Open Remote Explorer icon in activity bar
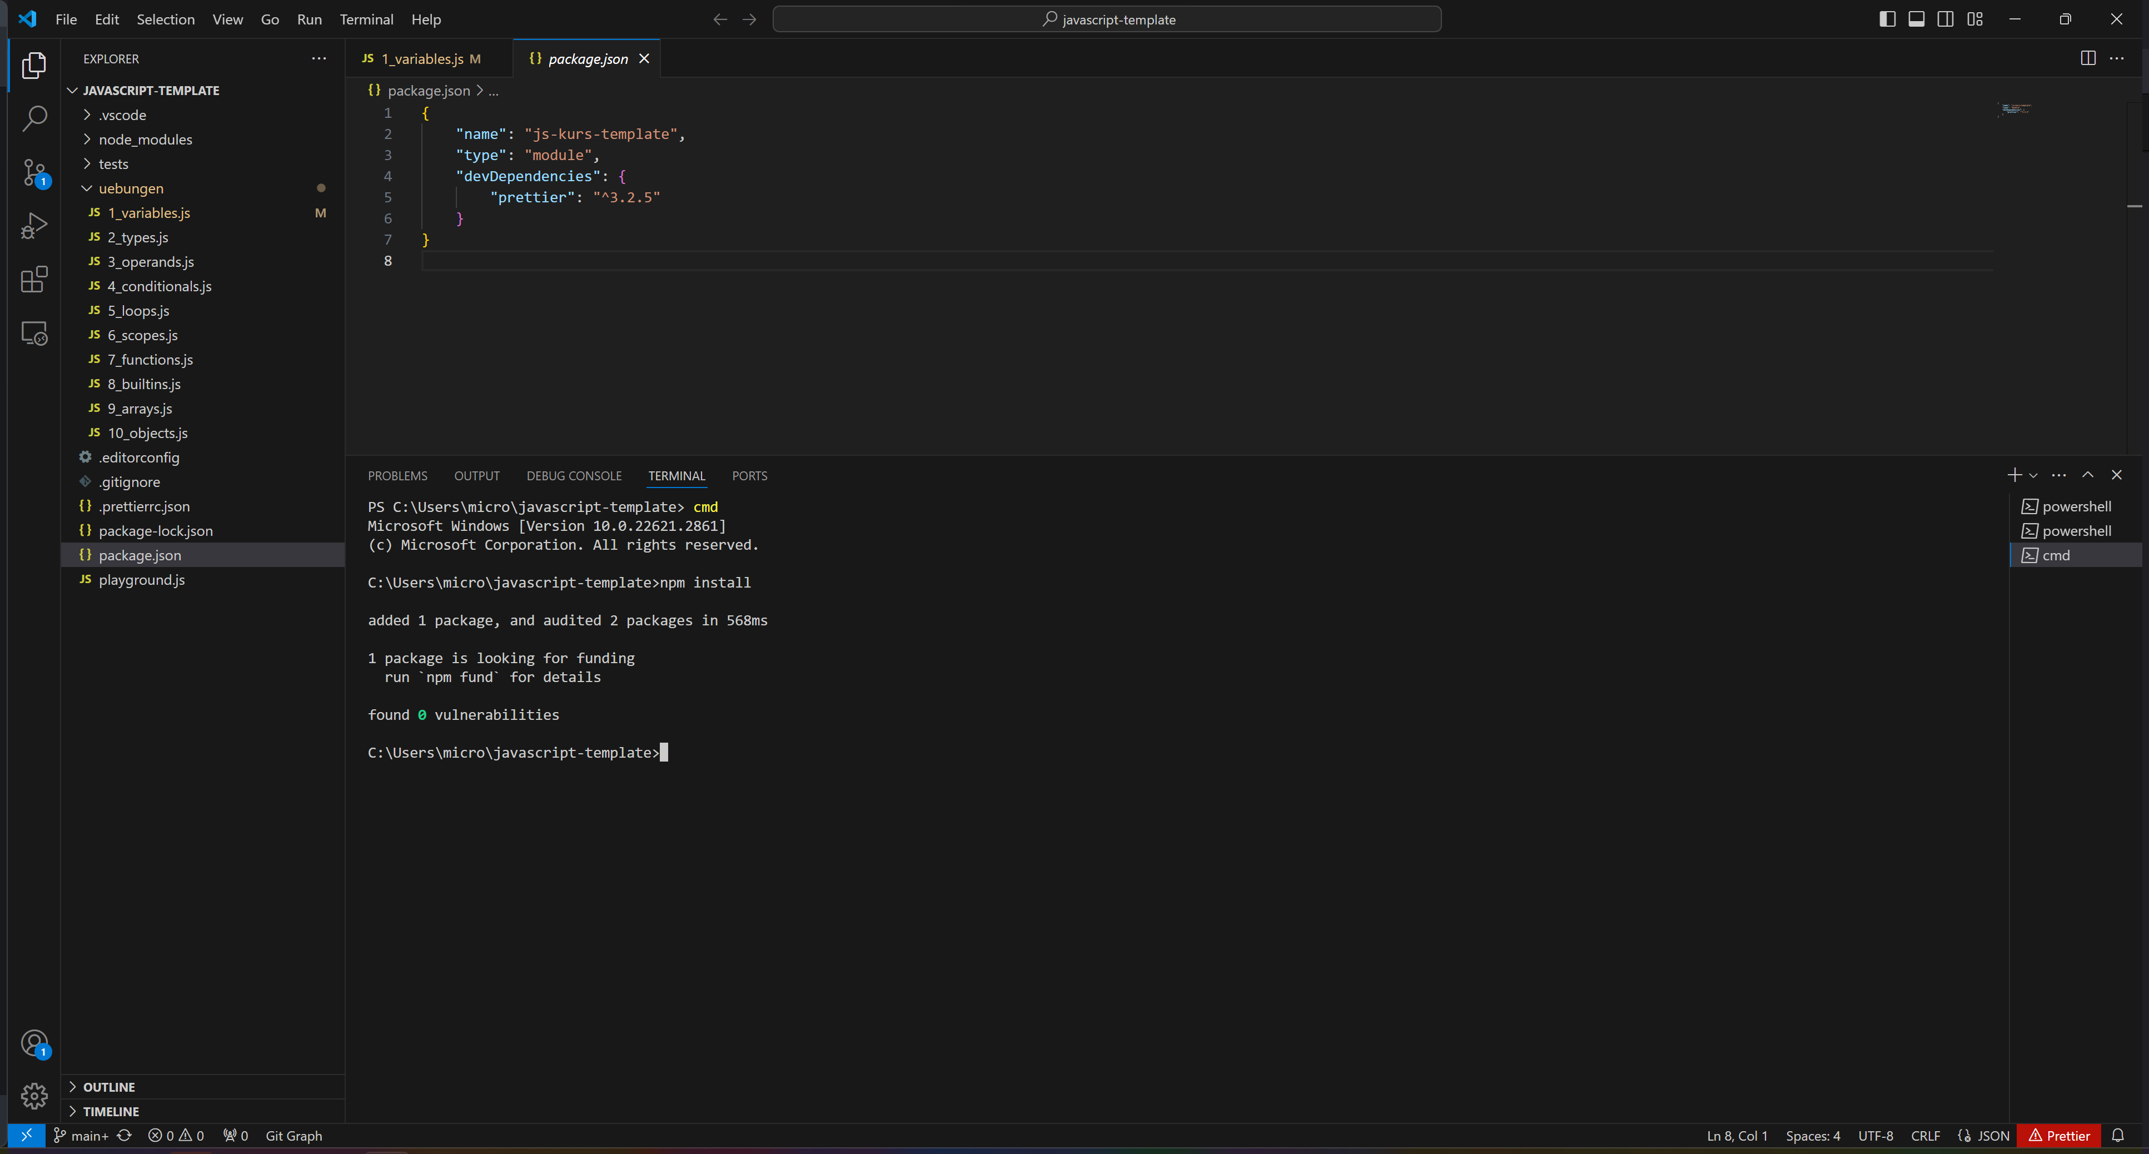 pos(33,333)
